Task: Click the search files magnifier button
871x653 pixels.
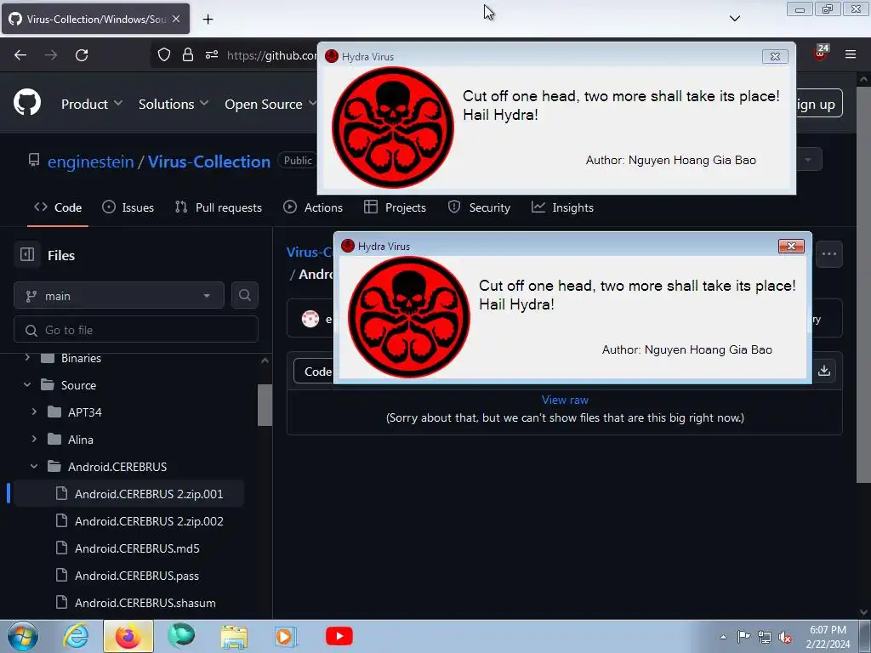Action: (x=245, y=295)
